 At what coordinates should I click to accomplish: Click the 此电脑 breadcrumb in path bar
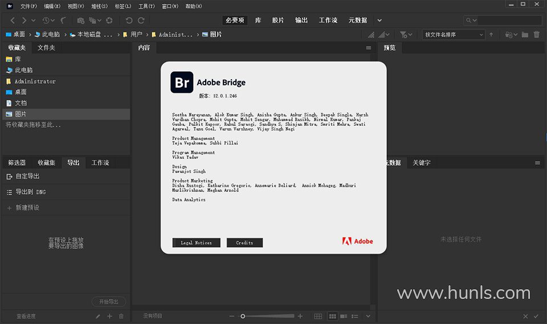[47, 35]
